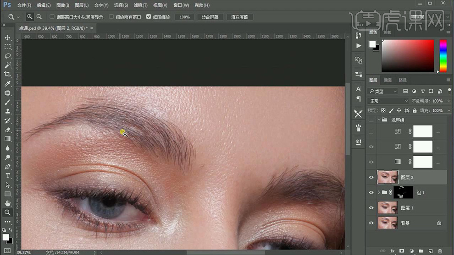Select the Move tool

tap(7, 38)
